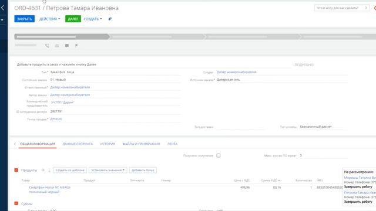Open the ДЕЙСТВИЯ dropdown menu
Image resolution: width=376 pixels, height=211 pixels.
pos(49,19)
